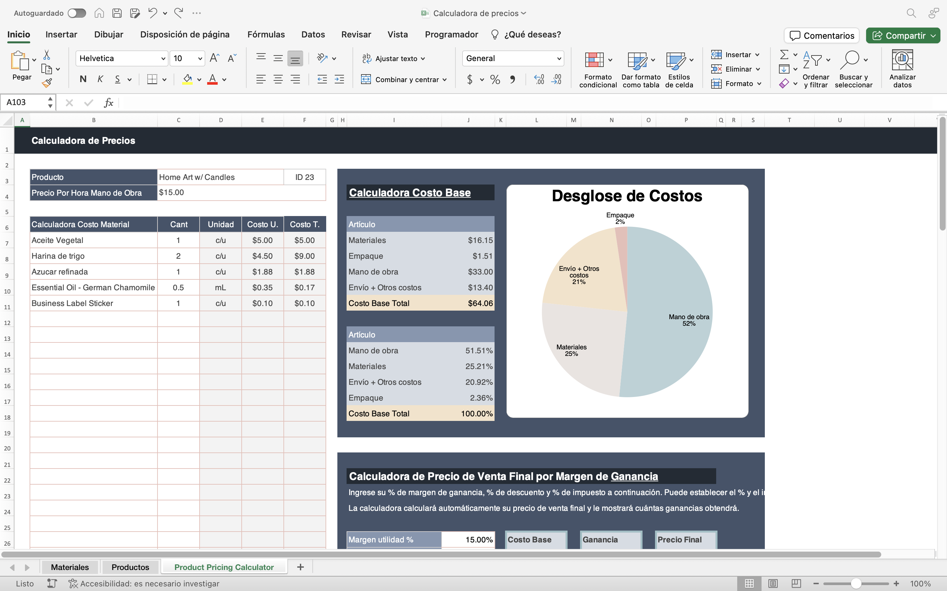Apply percent style format

[x=495, y=80]
